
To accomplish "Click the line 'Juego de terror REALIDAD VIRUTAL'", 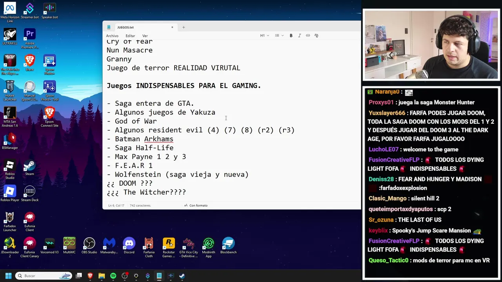I will point(173,68).
